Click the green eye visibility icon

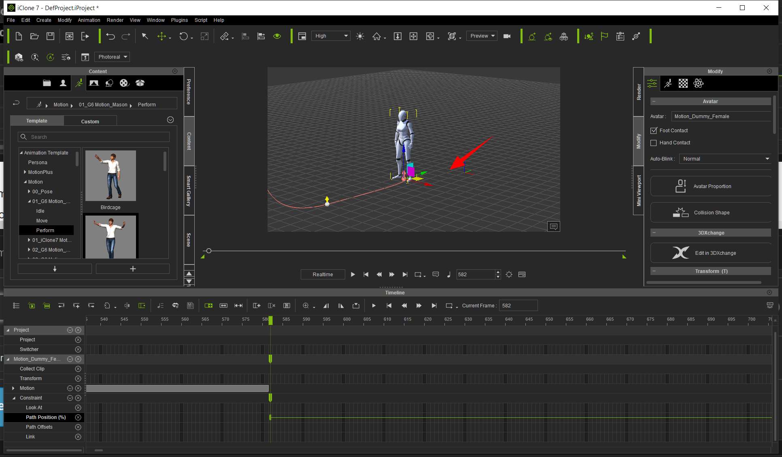click(x=277, y=36)
